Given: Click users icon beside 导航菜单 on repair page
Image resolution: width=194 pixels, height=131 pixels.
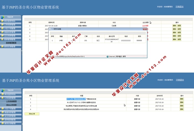Looking at the screenshot, I should 2,17.
